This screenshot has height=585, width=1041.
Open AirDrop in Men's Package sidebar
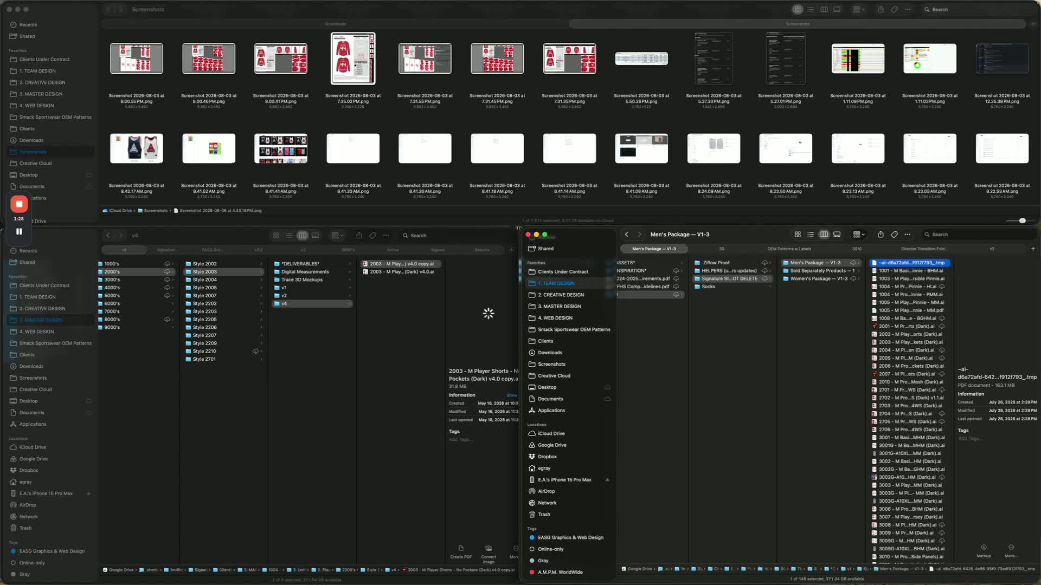coord(546,491)
